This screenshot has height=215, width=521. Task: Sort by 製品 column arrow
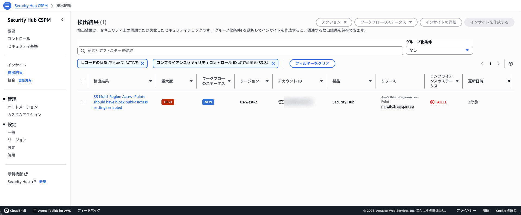pos(370,81)
